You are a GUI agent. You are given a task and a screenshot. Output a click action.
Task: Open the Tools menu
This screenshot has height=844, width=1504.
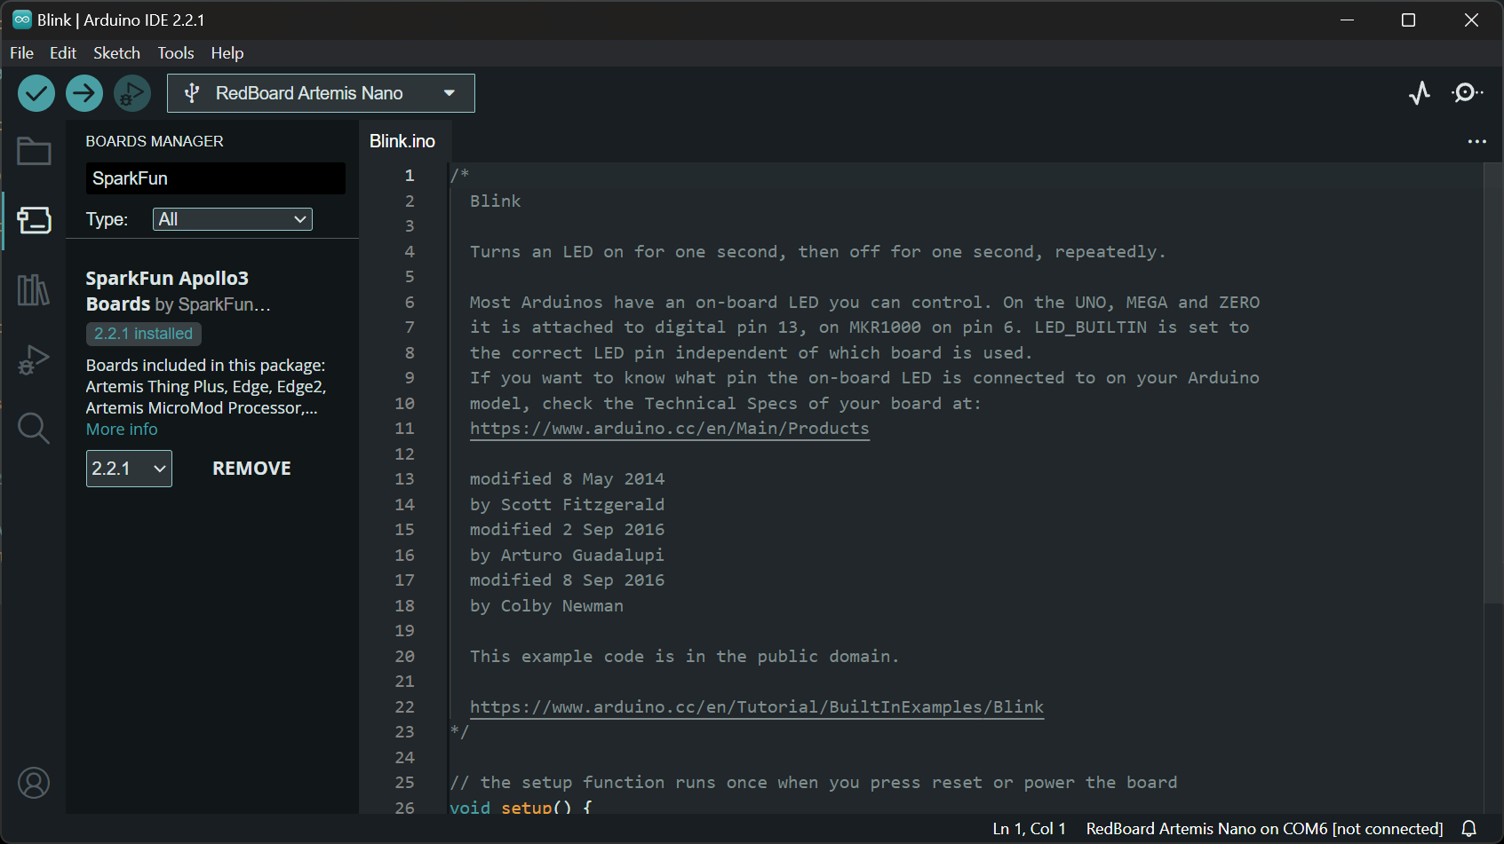pyautogui.click(x=176, y=53)
